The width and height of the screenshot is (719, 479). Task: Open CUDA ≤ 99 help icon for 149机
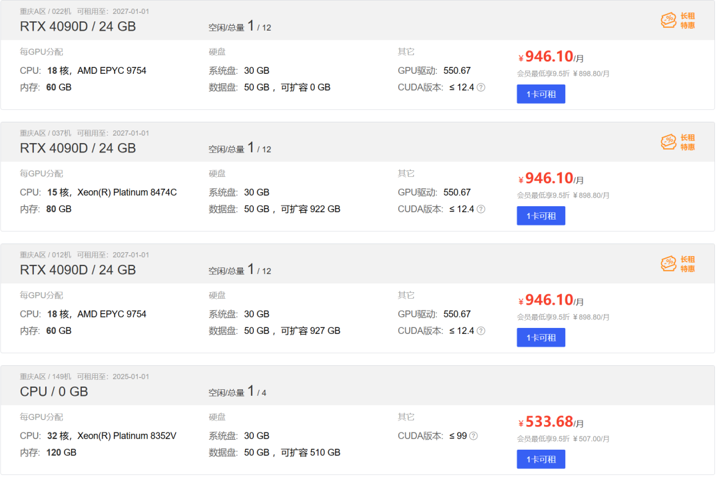click(473, 436)
